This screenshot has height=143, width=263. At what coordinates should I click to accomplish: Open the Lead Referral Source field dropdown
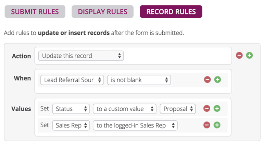click(72, 80)
